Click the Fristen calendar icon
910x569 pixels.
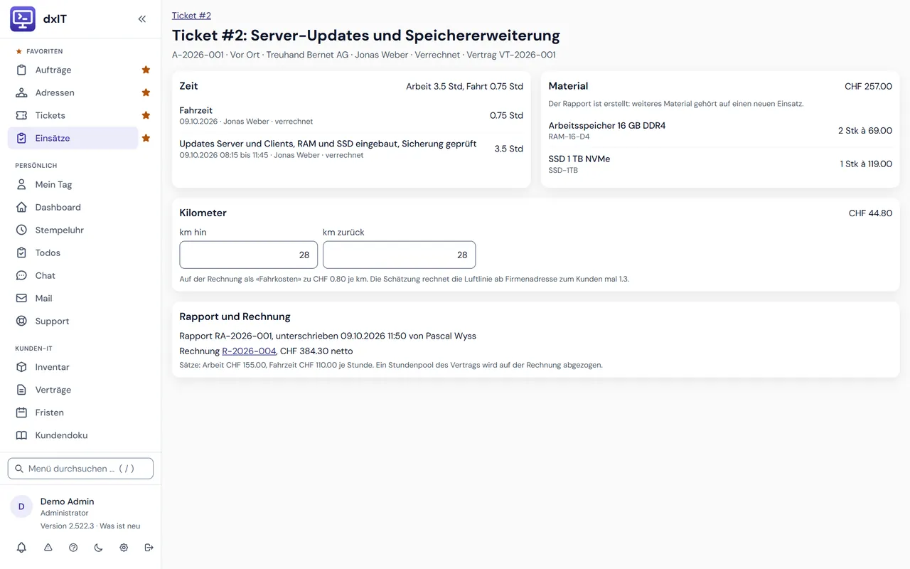click(x=21, y=413)
